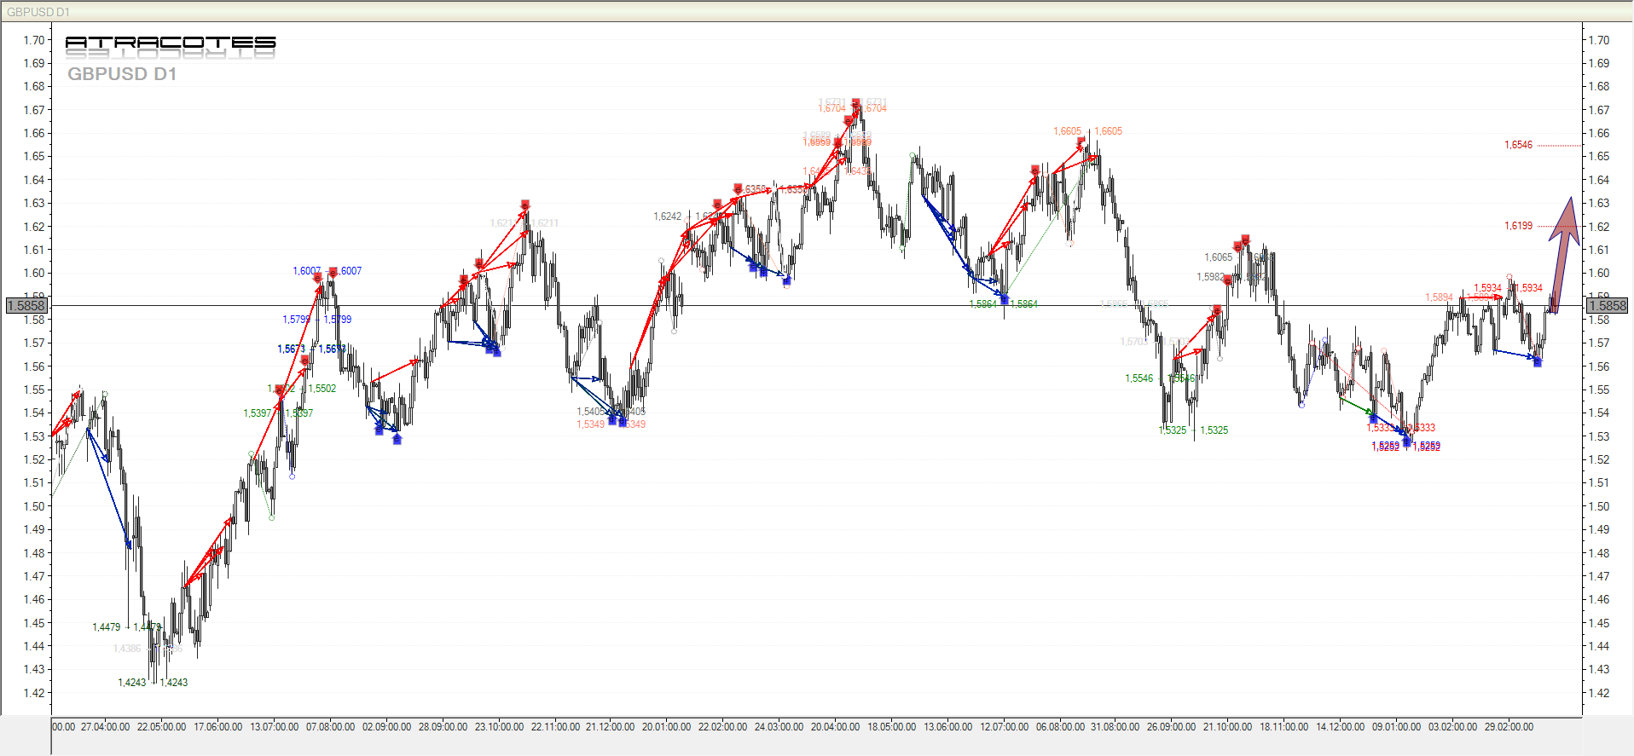Click the left 1,5864 level label

click(x=983, y=304)
